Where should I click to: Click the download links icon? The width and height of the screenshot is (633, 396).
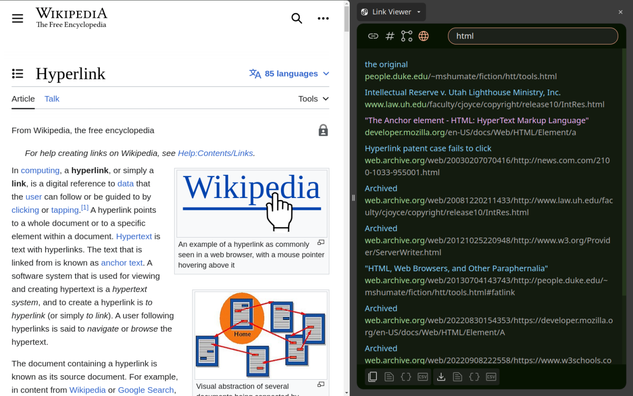441,377
